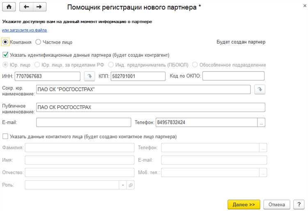Image resolution: width=308 pixels, height=211 pixels.
Task: Click the Код по ОКПО field
Action: [x=233, y=76]
